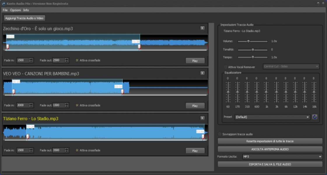Viewport: 327px width, 175px height.
Task: Click end marker on VEO VEO waveform
Action: (122, 91)
